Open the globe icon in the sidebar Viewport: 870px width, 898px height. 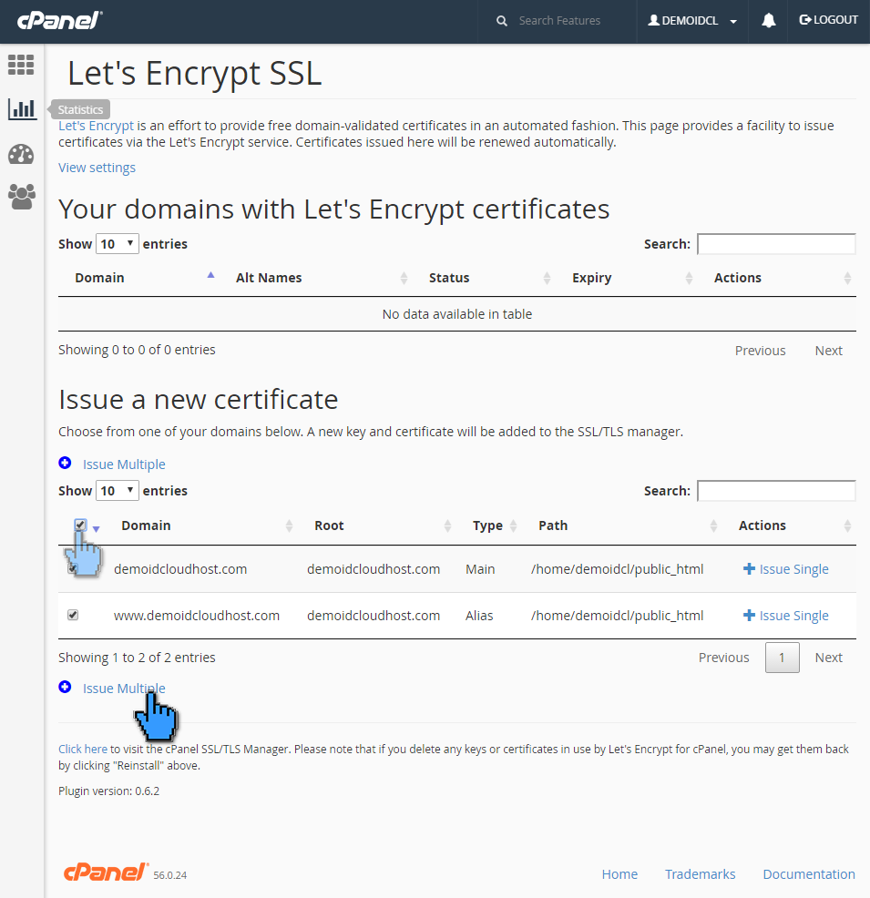(20, 154)
